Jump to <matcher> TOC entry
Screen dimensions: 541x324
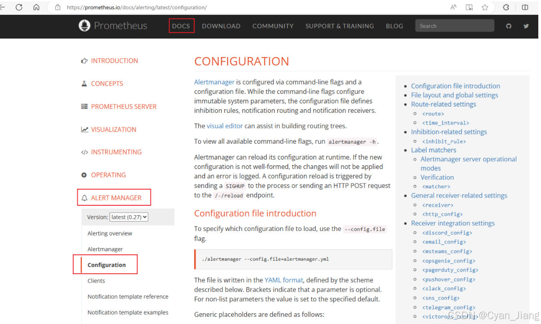click(436, 186)
